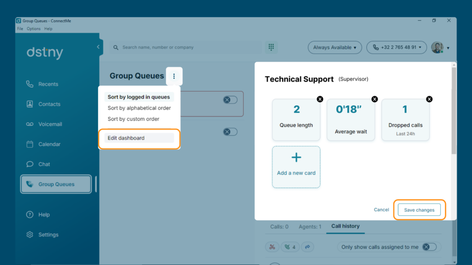472x265 pixels.
Task: Expand the Always Available status dropdown
Action: pos(335,47)
